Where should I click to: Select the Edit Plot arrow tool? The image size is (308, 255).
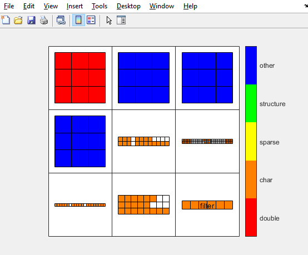pyautogui.click(x=109, y=20)
